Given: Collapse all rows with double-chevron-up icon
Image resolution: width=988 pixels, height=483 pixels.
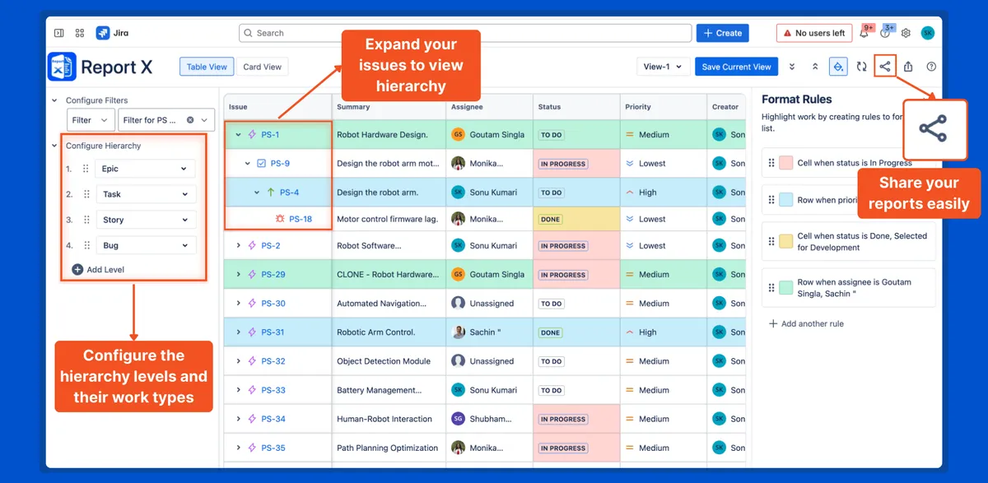Looking at the screenshot, I should (815, 67).
